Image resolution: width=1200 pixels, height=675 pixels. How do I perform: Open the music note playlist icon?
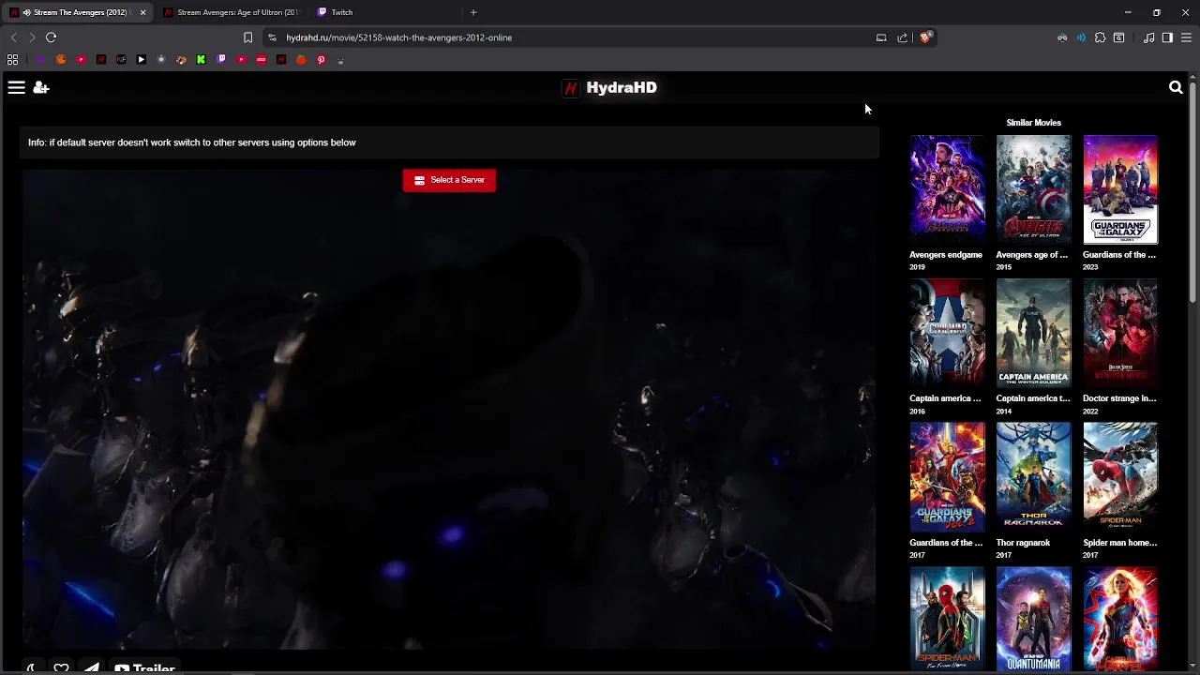coord(1148,37)
